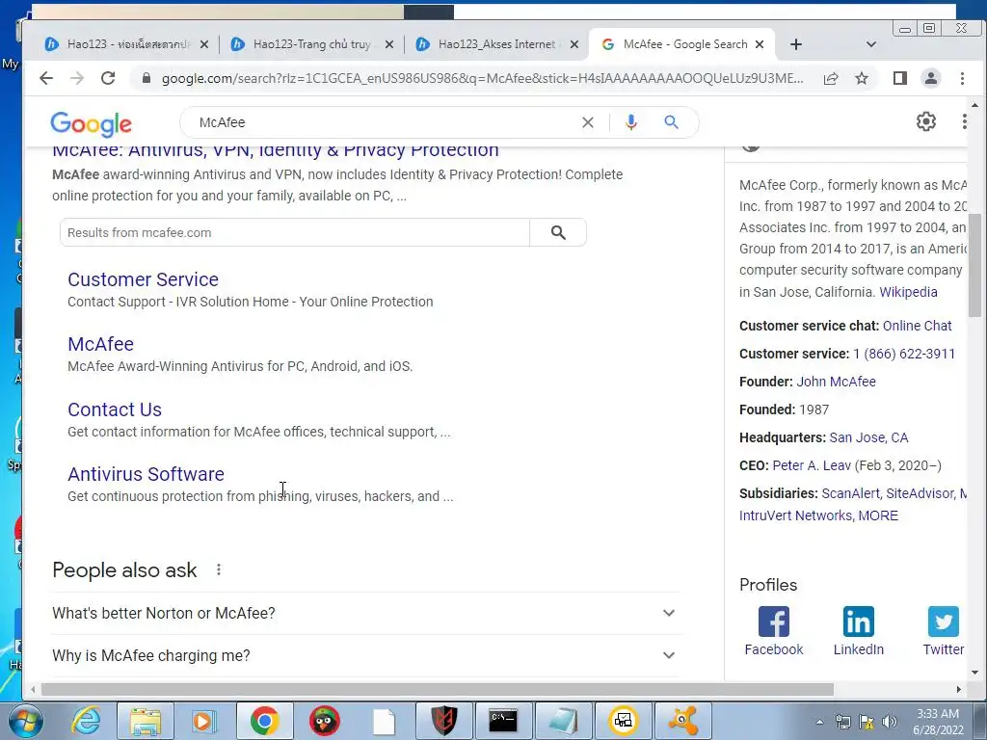Start voice search with microphone
The image size is (987, 740).
631,122
